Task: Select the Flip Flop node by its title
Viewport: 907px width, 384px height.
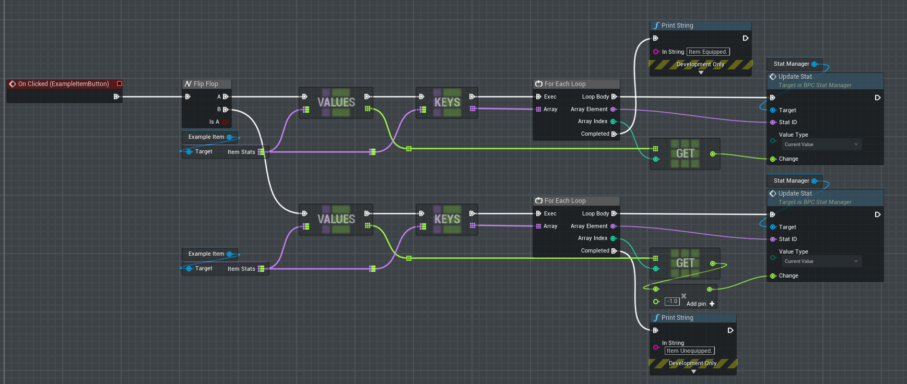Action: [x=206, y=84]
